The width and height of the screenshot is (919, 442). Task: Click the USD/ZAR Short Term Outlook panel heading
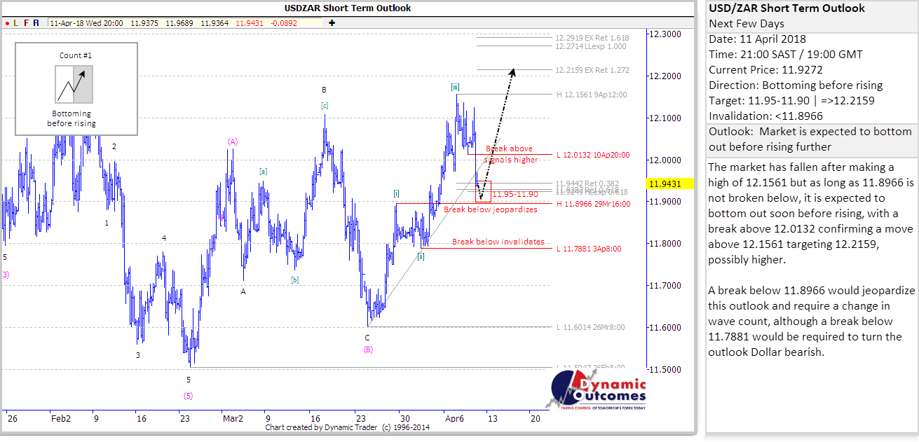[x=787, y=8]
